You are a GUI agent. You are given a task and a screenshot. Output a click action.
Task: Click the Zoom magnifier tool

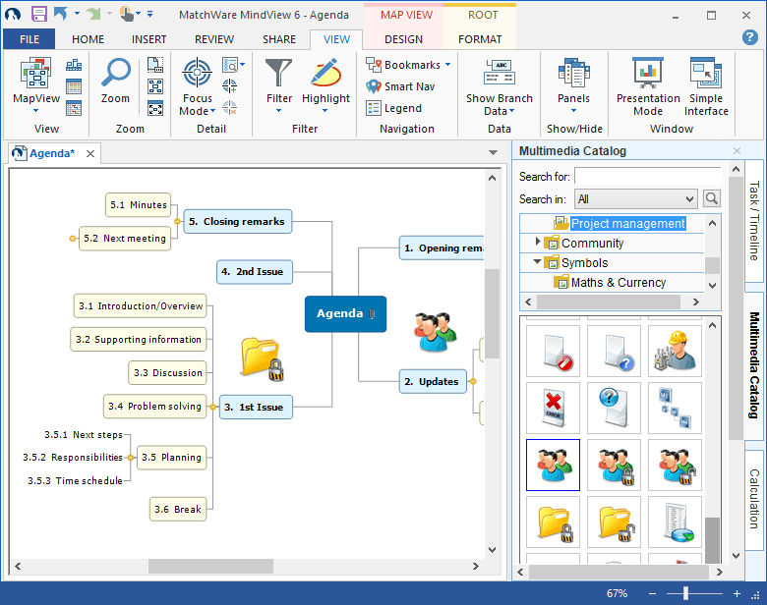point(115,81)
